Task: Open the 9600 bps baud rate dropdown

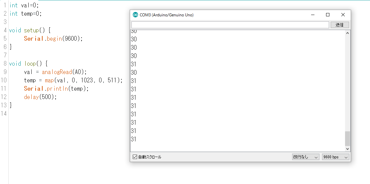Action: point(335,157)
